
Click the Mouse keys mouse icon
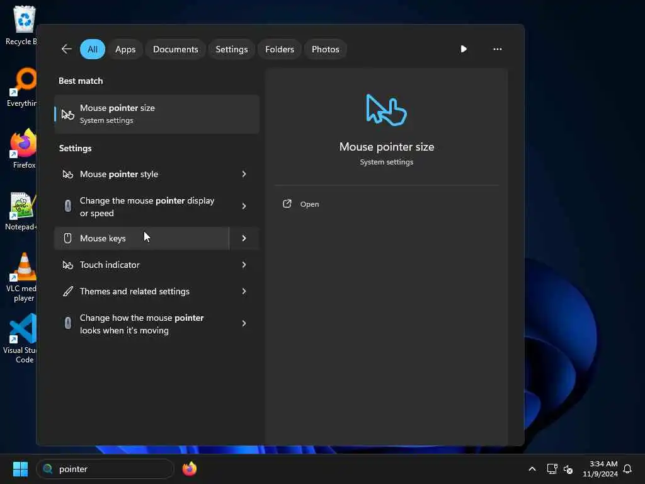tap(68, 238)
